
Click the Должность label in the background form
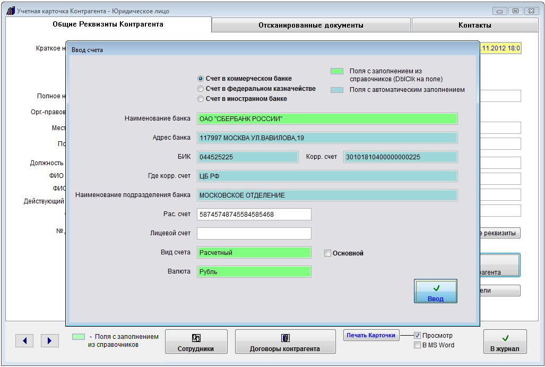click(x=47, y=163)
